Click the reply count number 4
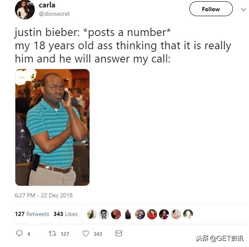The width and height of the screenshot is (249, 247). [29, 234]
